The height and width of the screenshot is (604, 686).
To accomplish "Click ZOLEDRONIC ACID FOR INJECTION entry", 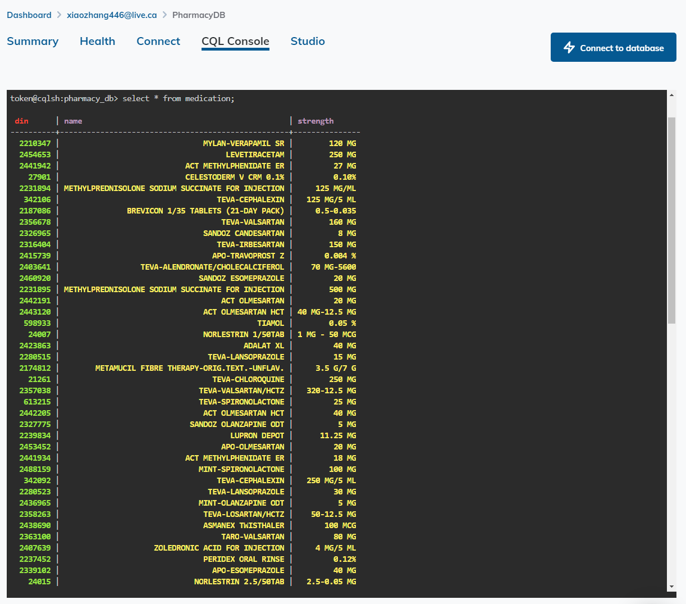I will (x=219, y=548).
